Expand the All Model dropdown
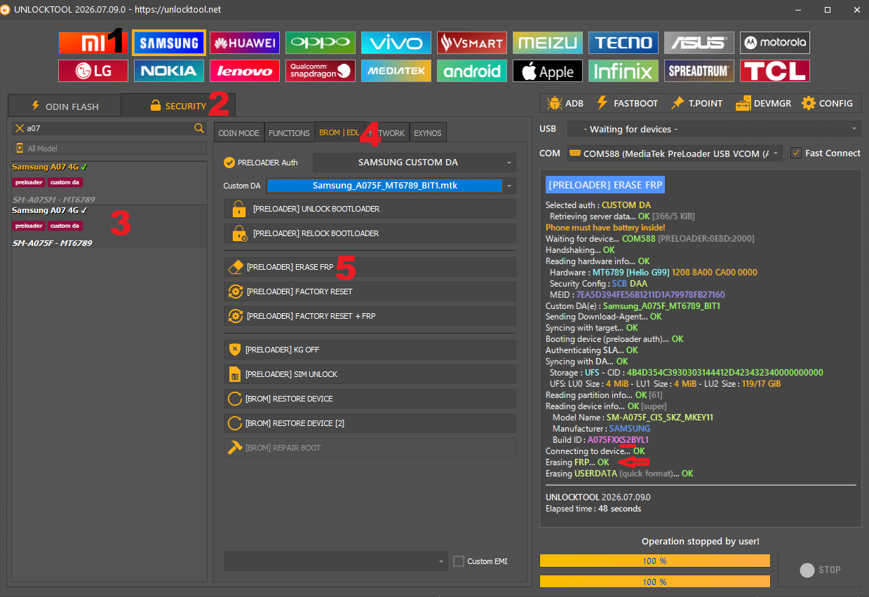This screenshot has width=869, height=597. tap(109, 149)
